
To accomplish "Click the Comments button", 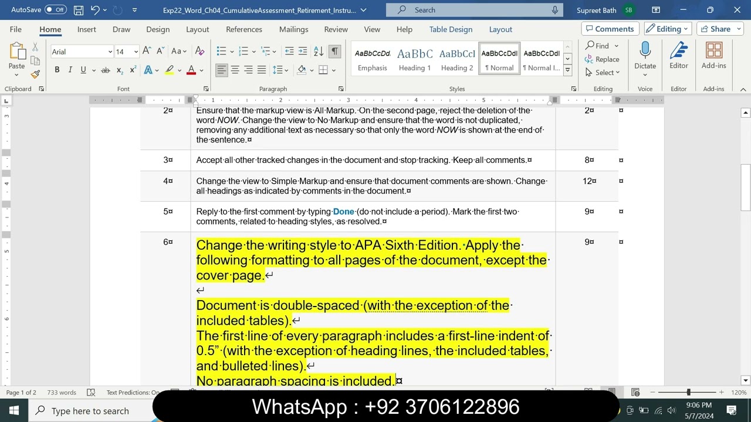I will coord(610,29).
